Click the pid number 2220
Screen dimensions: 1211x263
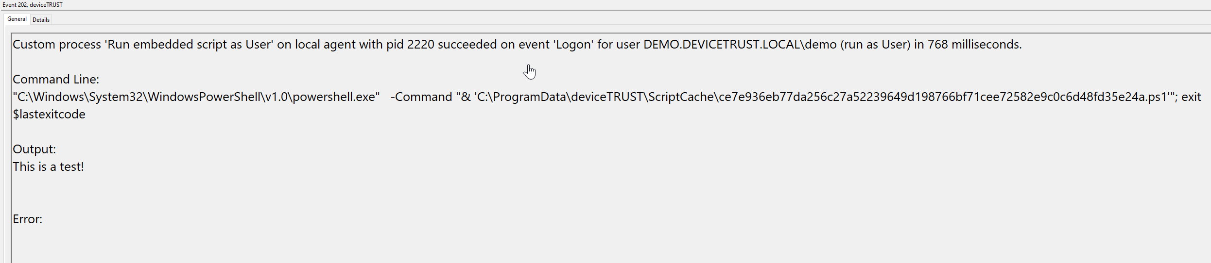click(420, 44)
